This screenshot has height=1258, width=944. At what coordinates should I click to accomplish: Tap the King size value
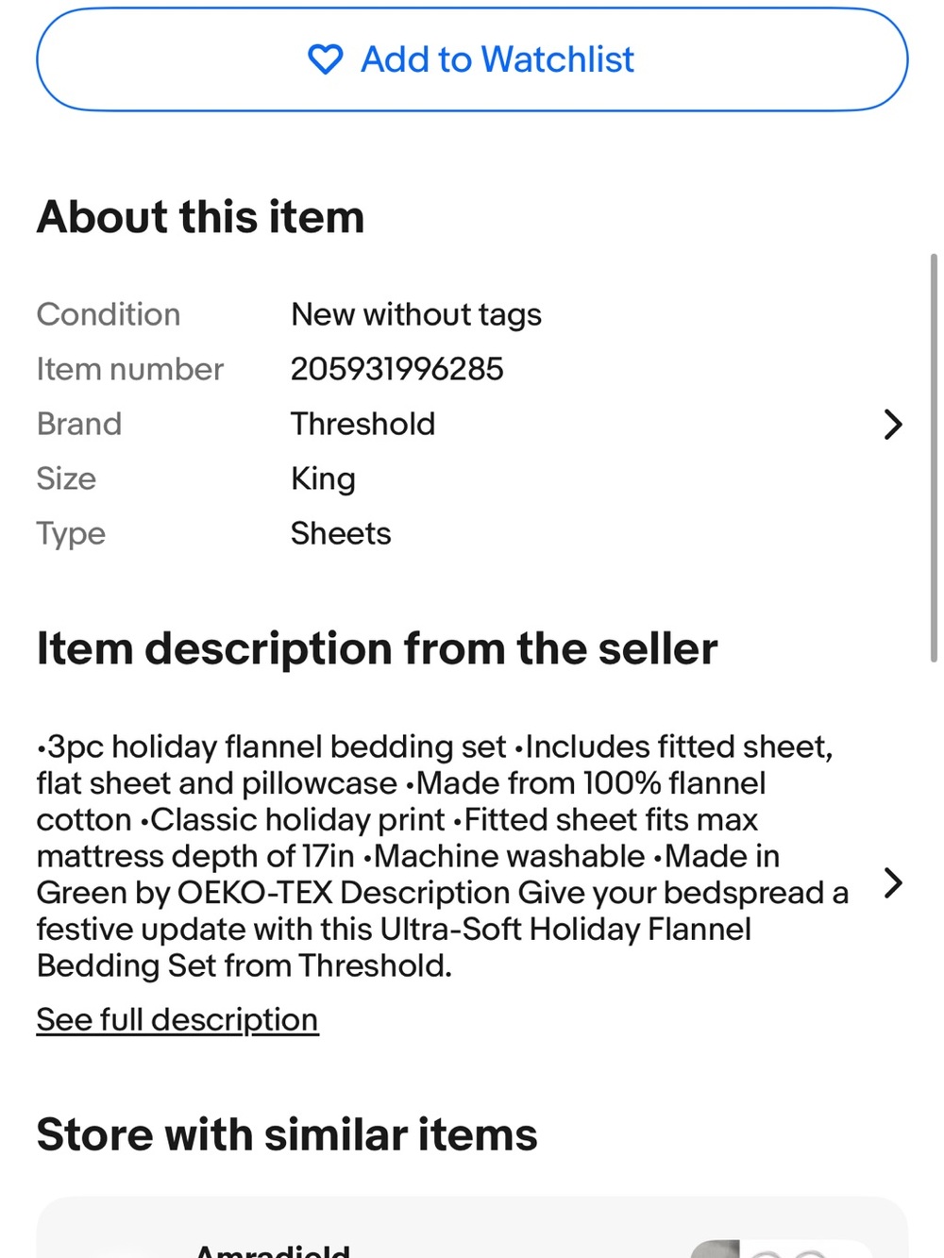[323, 478]
